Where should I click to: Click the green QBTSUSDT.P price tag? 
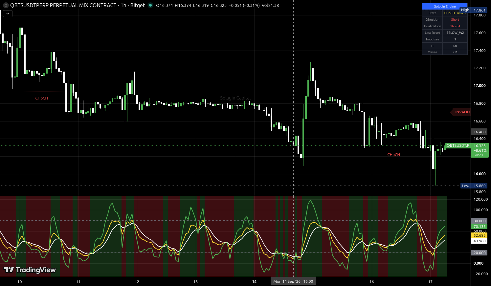(458, 145)
